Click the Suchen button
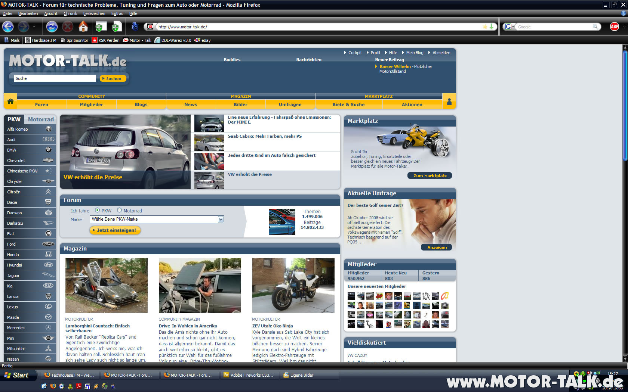This screenshot has height=392, width=628. 113,78
